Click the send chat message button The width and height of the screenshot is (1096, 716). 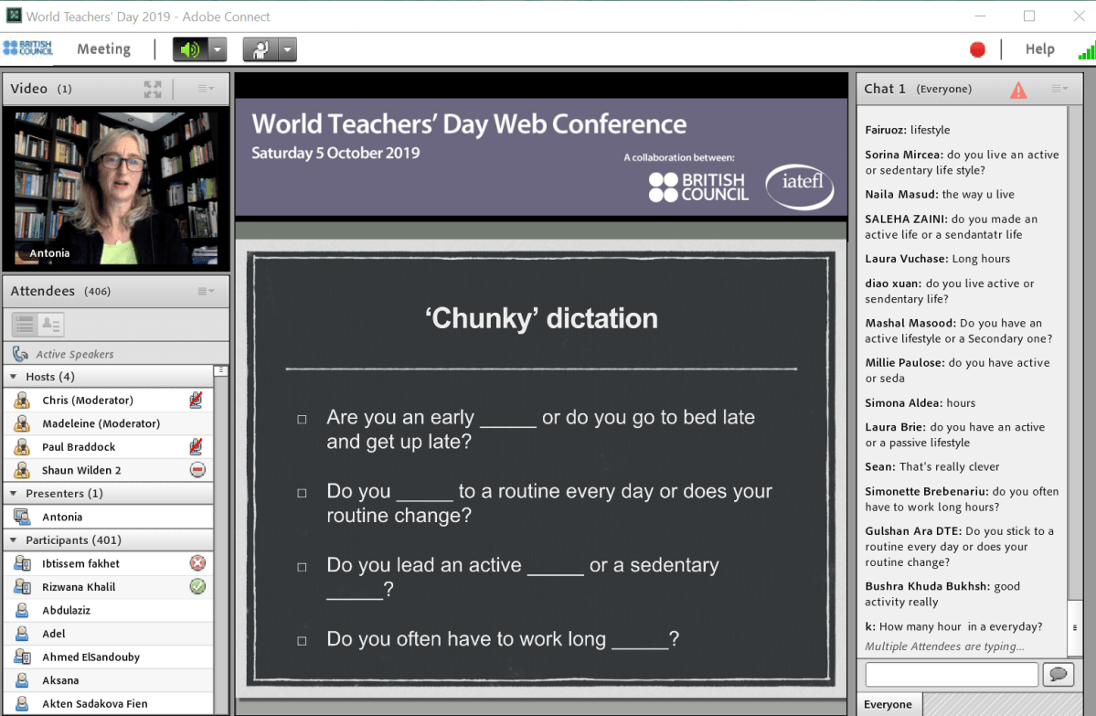coord(1059,675)
